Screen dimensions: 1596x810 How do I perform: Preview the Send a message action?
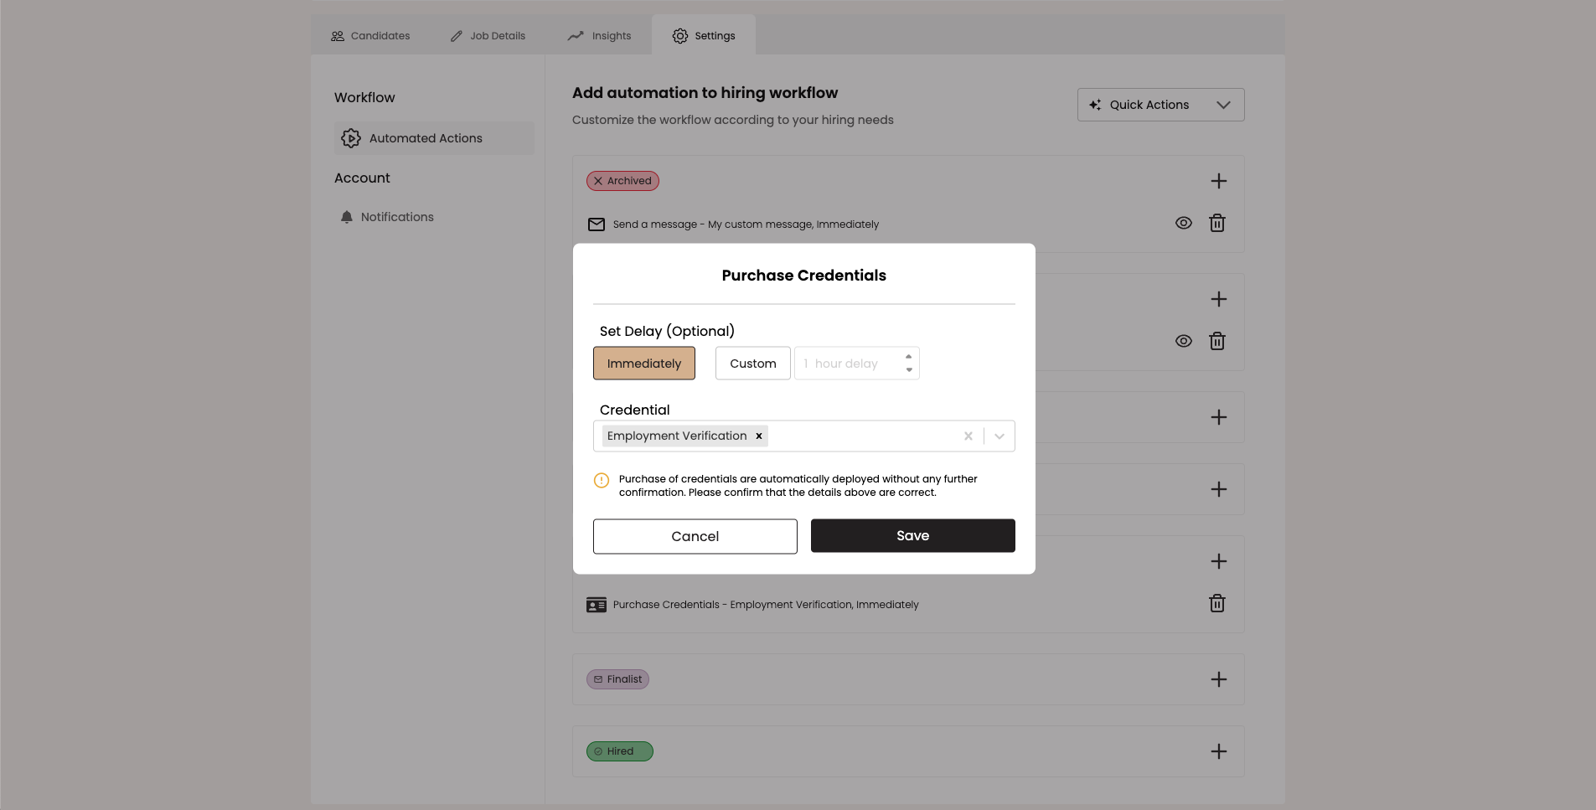(x=1183, y=223)
